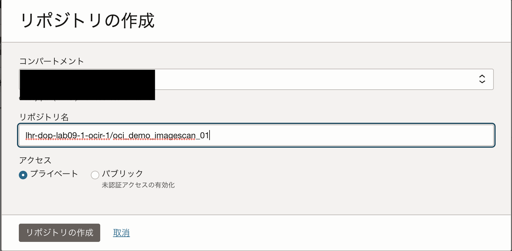Submit the form with リポジトリの作成
The image size is (512, 251).
pos(59,233)
